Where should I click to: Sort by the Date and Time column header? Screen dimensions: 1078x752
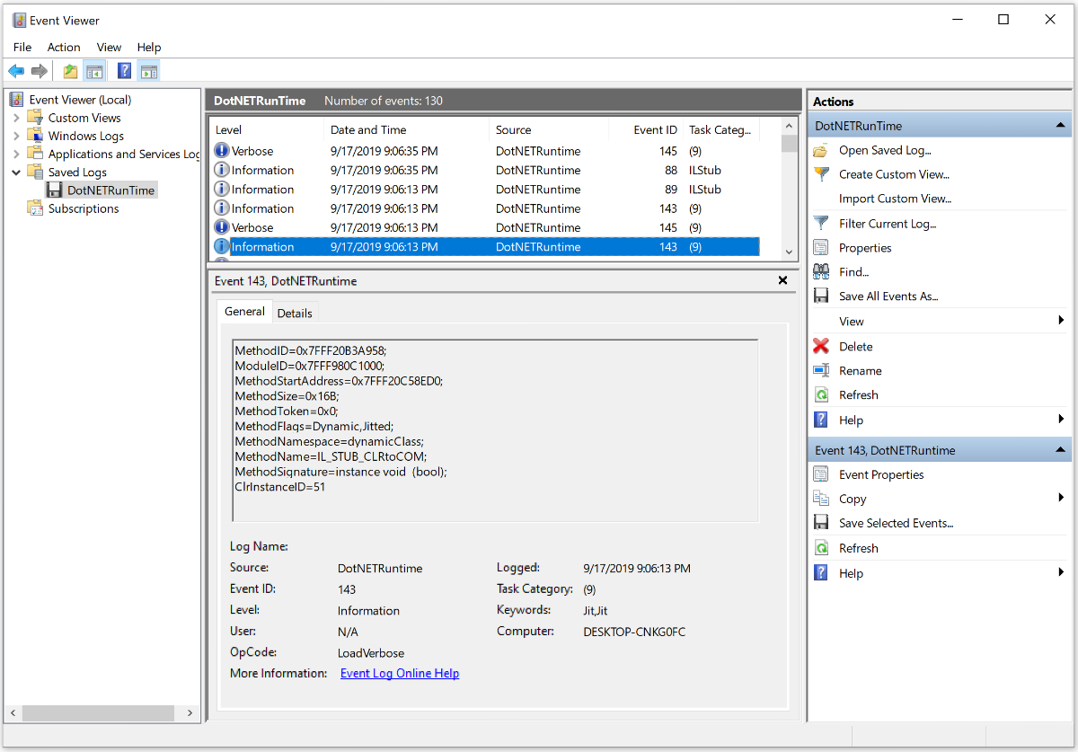tap(407, 130)
